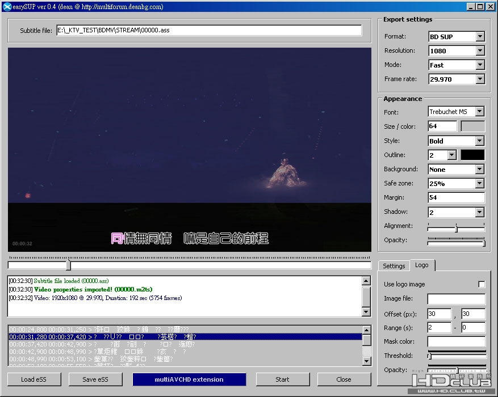This screenshot has height=397, width=498.
Task: Click the Mask color field
Action: click(x=457, y=341)
